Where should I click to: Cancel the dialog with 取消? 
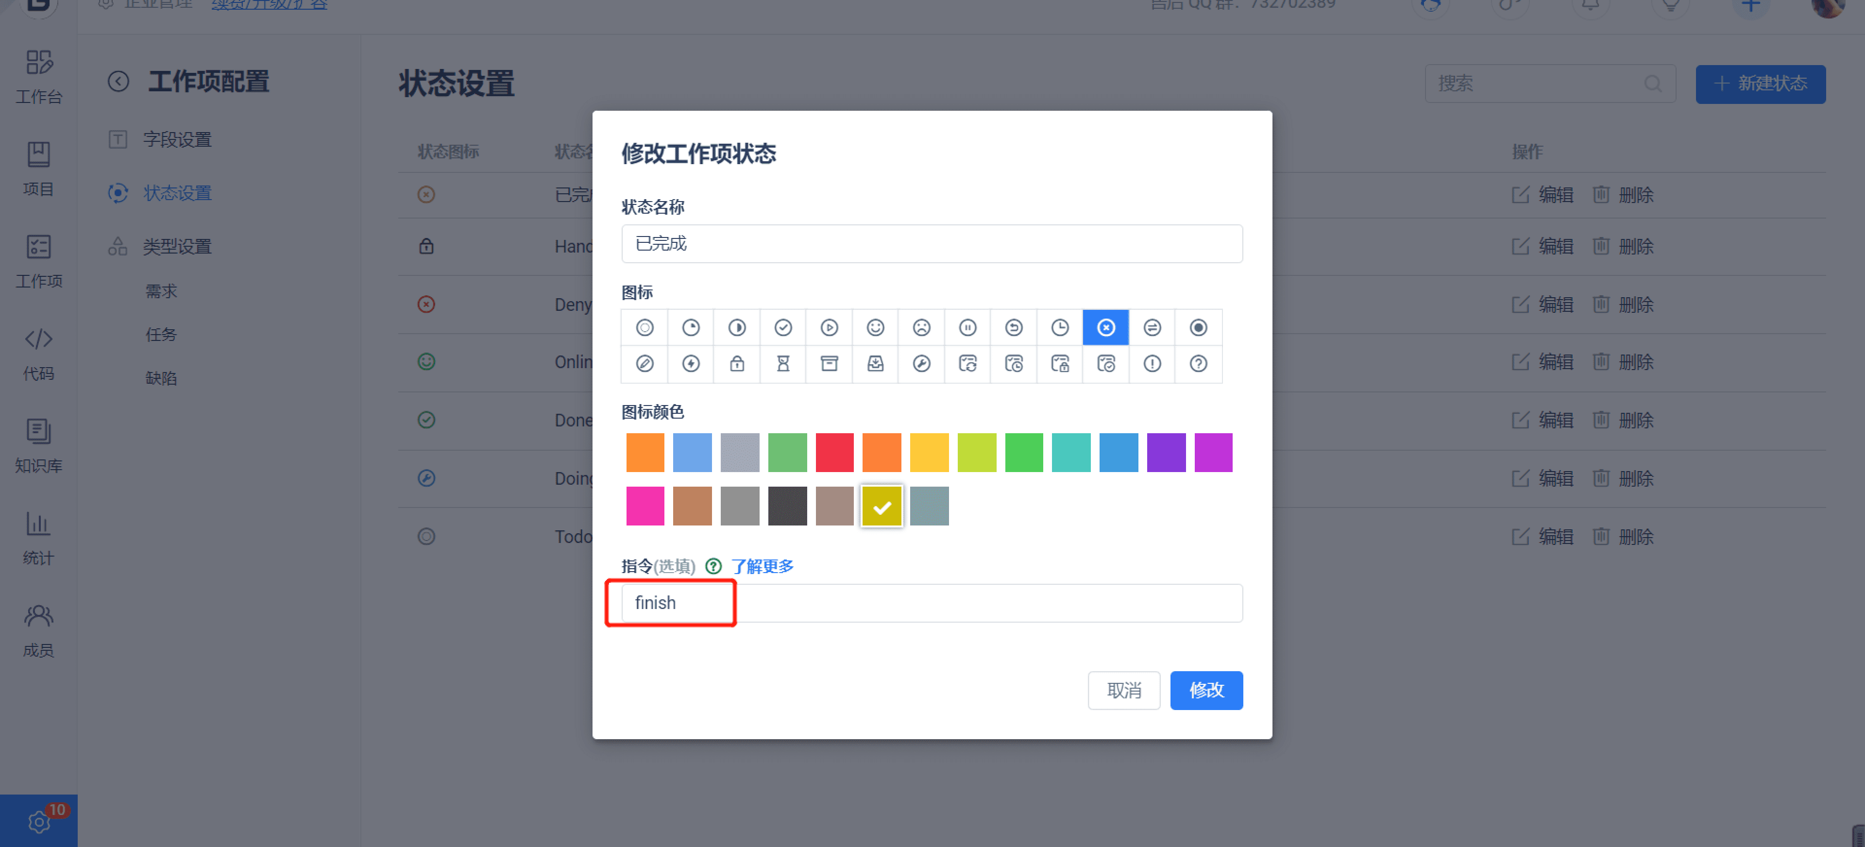pyautogui.click(x=1124, y=691)
